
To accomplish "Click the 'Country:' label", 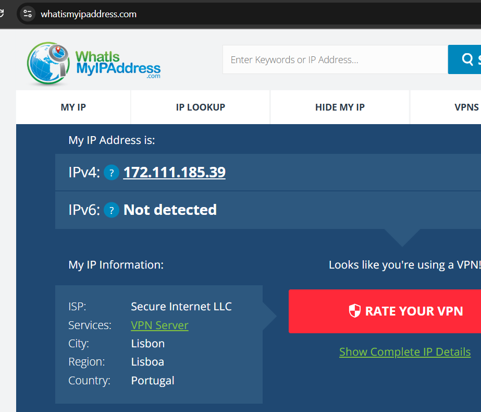I will point(89,381).
